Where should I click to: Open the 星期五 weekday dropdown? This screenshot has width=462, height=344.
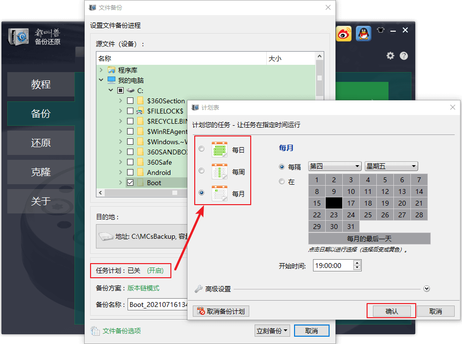(391, 166)
